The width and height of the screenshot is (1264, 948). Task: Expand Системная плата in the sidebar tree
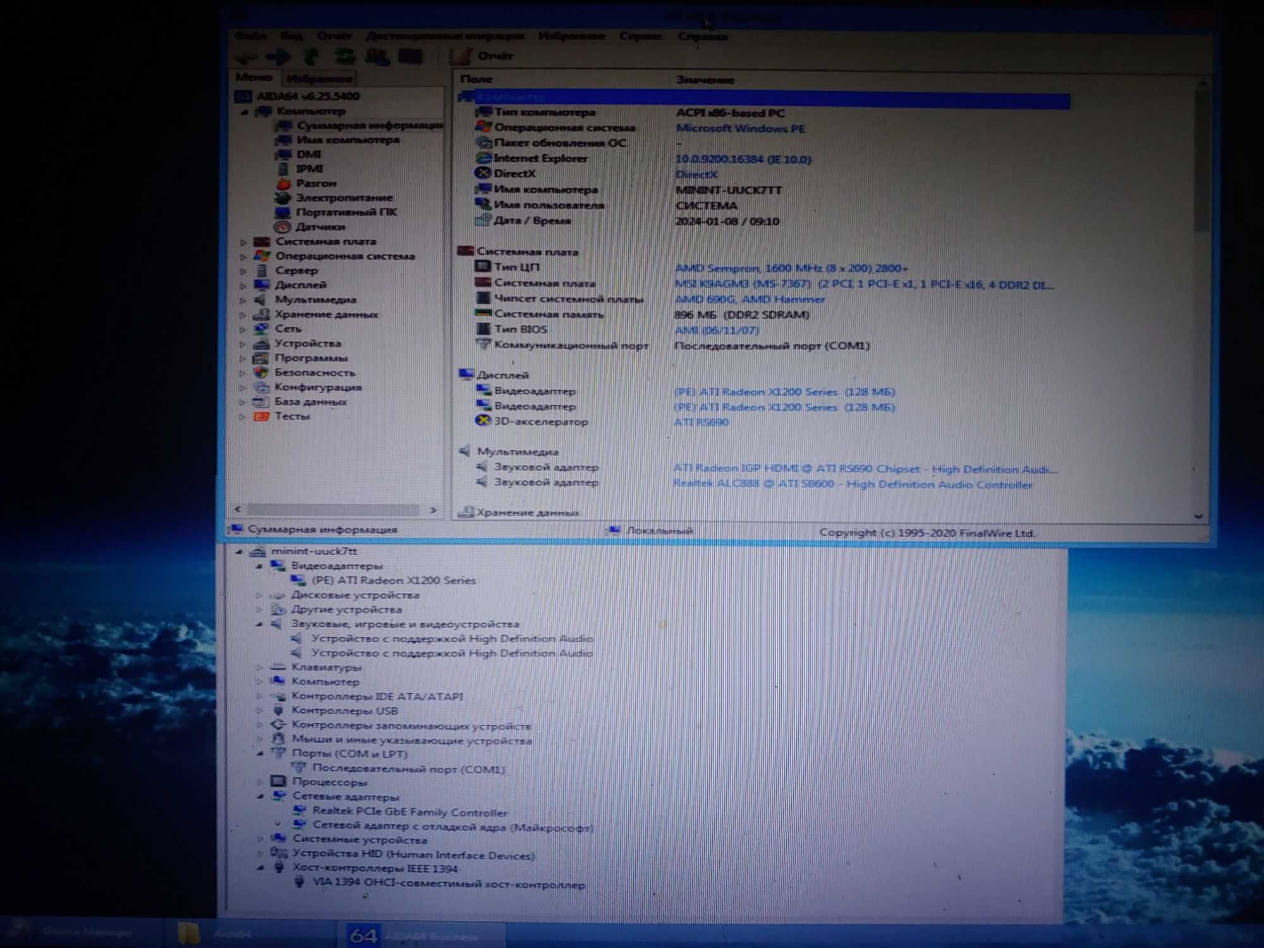(x=243, y=242)
